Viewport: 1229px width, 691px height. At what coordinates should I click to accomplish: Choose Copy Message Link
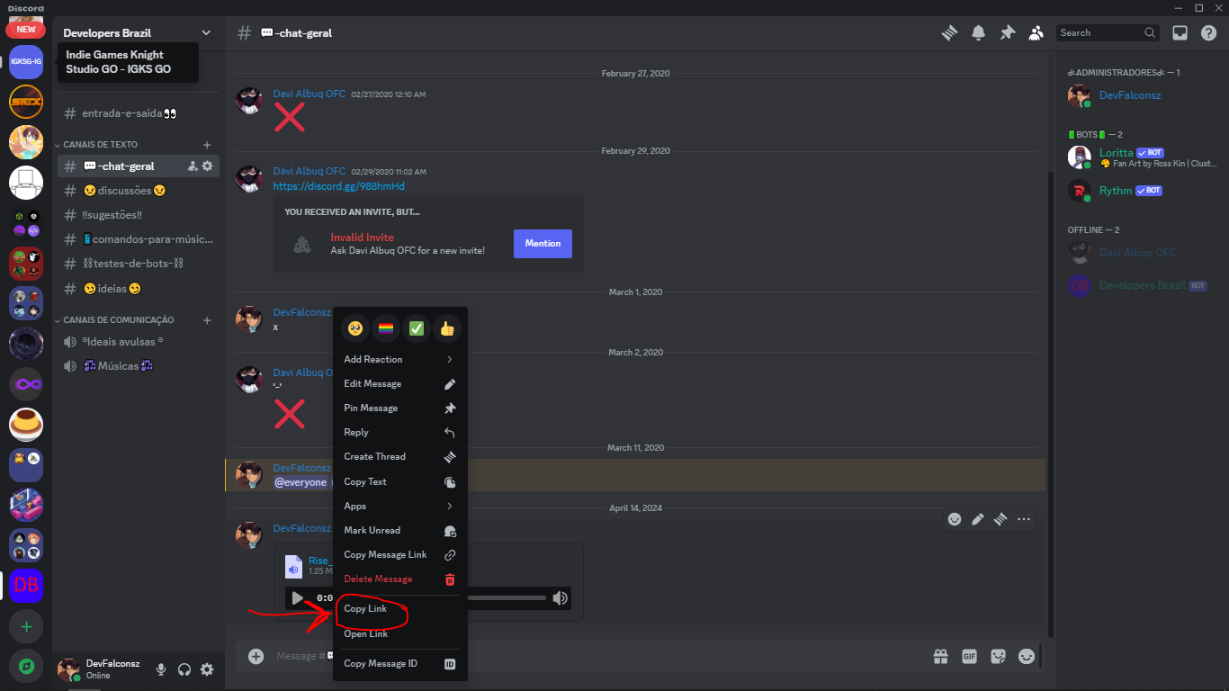pos(400,554)
